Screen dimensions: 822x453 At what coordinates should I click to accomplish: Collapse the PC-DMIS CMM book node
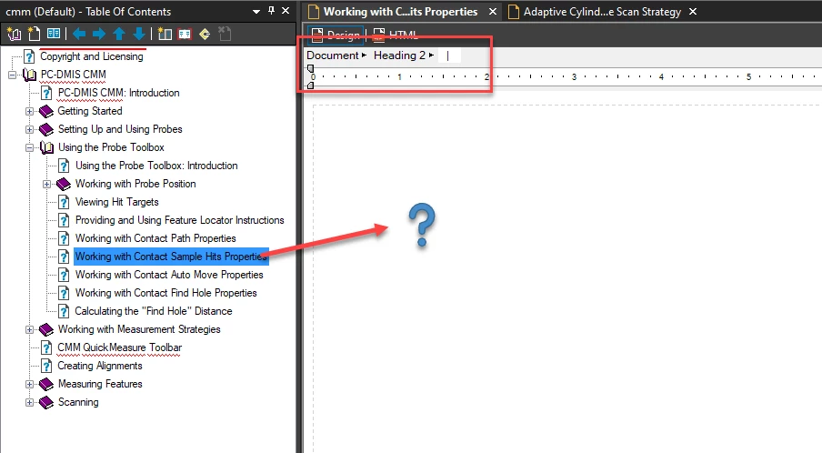(x=12, y=75)
